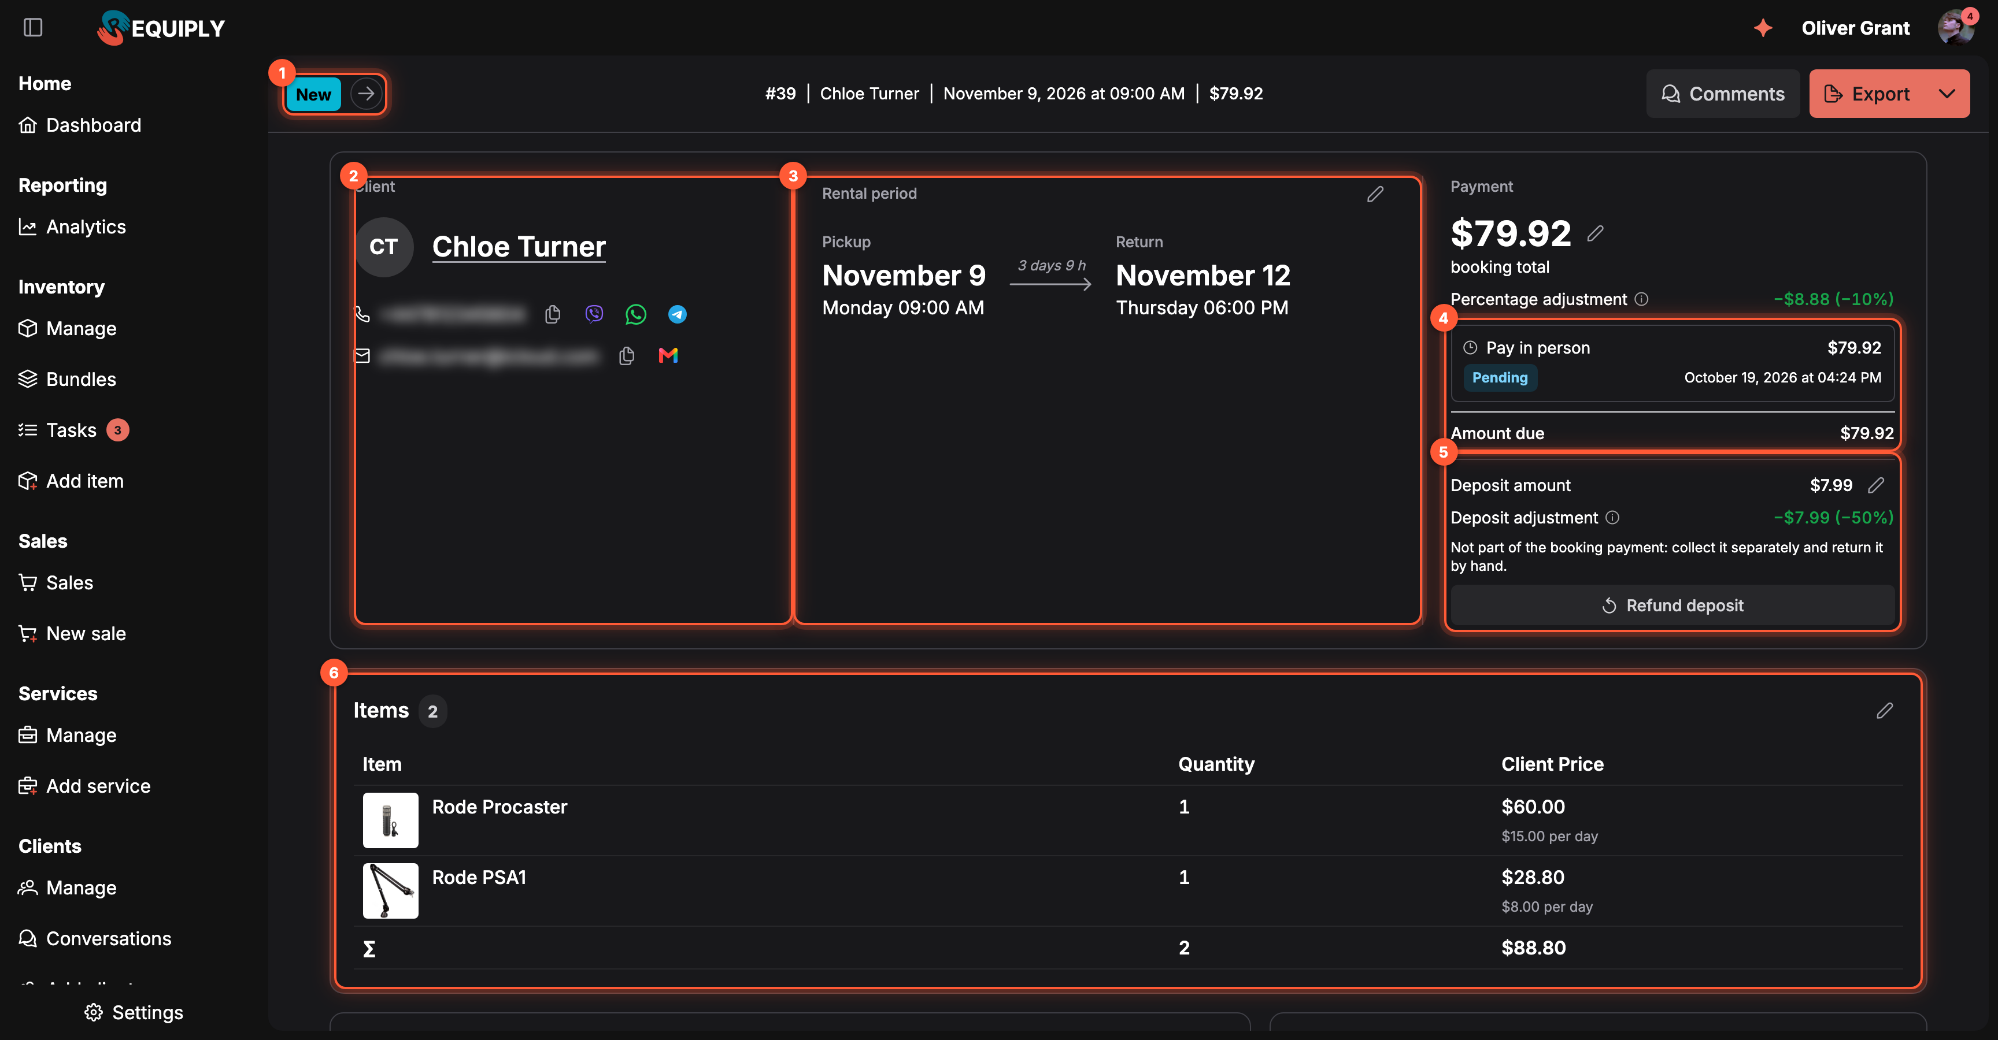Viewport: 1998px width, 1040px height.
Task: Click the New status badge
Action: click(x=313, y=94)
